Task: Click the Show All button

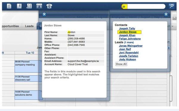Action: pos(121,64)
